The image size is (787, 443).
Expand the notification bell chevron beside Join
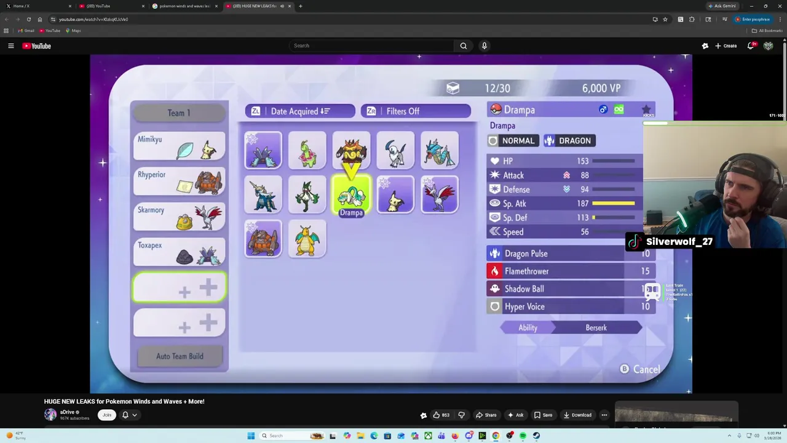coord(134,415)
